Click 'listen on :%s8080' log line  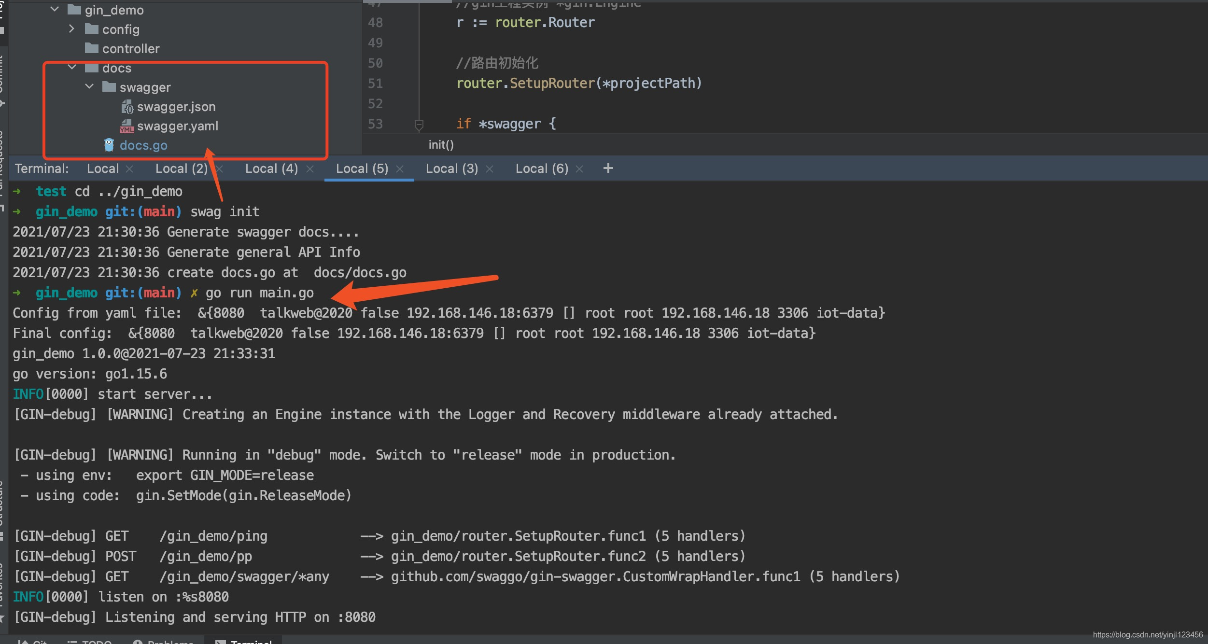pos(121,597)
